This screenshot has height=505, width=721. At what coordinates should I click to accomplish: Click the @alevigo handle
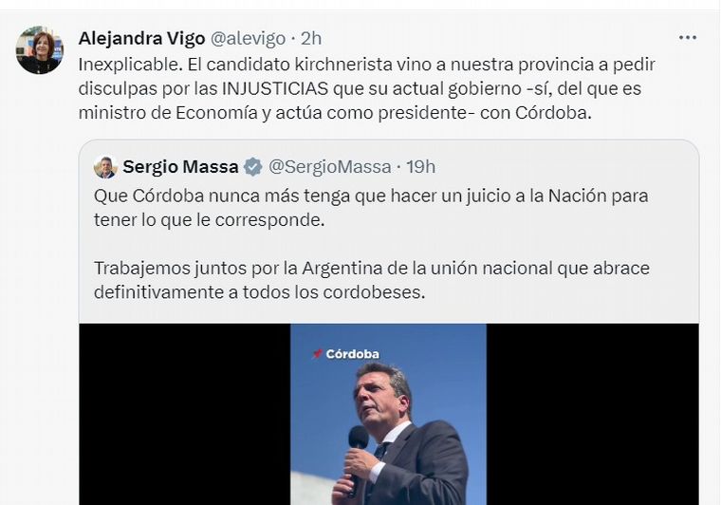click(x=248, y=39)
